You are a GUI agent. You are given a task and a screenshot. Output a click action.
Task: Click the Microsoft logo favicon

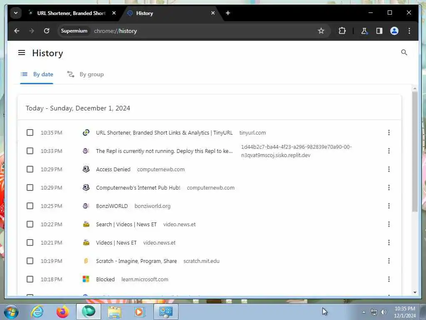click(x=86, y=279)
